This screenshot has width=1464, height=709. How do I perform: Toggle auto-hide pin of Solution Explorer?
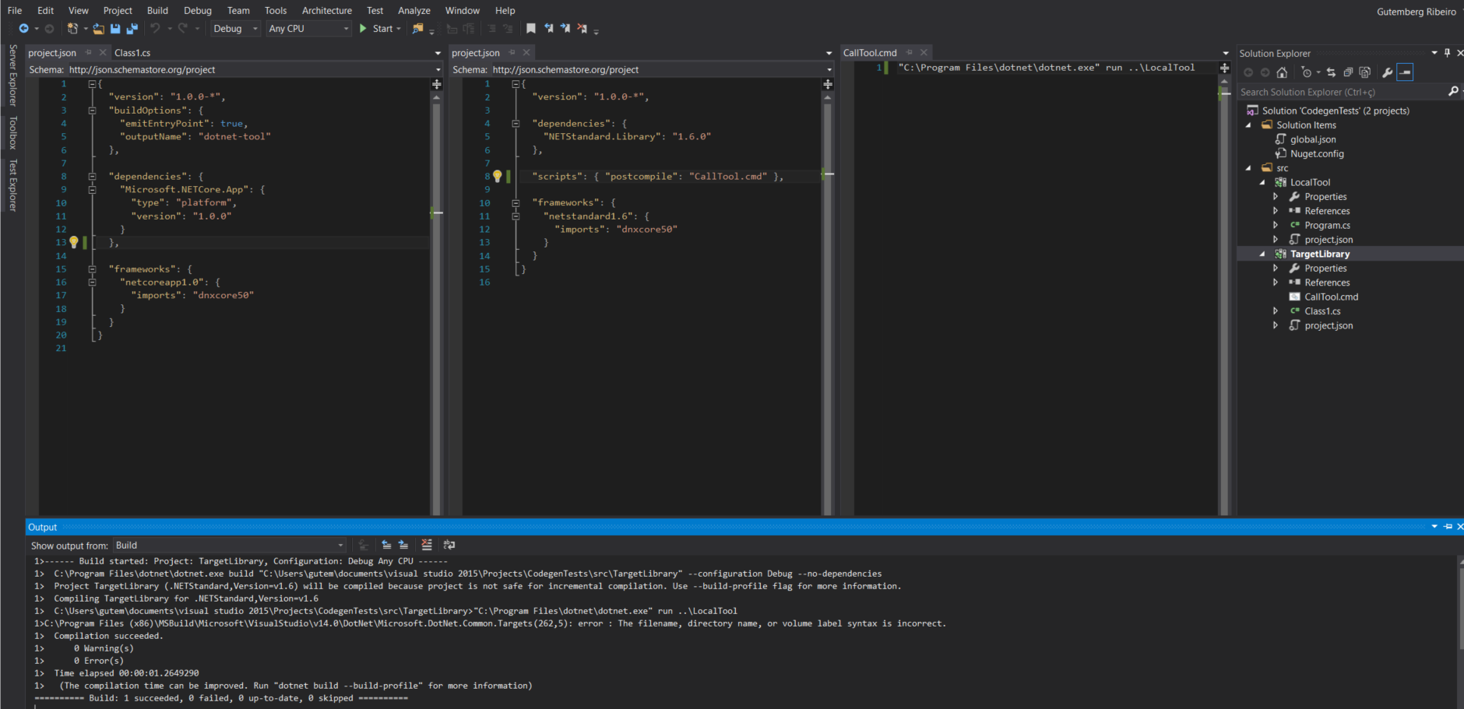coord(1448,53)
